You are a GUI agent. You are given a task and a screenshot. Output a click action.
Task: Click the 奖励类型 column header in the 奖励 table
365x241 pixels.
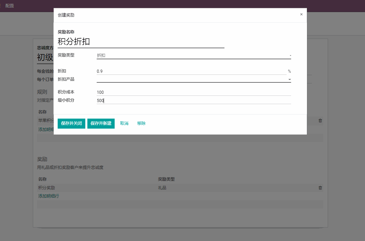click(166, 179)
